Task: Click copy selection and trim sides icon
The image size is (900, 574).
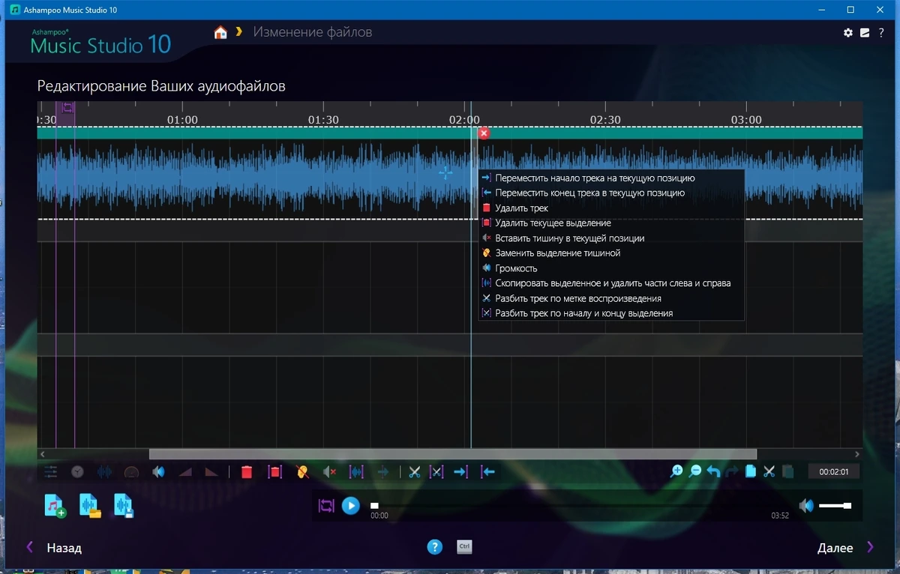Action: coord(356,472)
